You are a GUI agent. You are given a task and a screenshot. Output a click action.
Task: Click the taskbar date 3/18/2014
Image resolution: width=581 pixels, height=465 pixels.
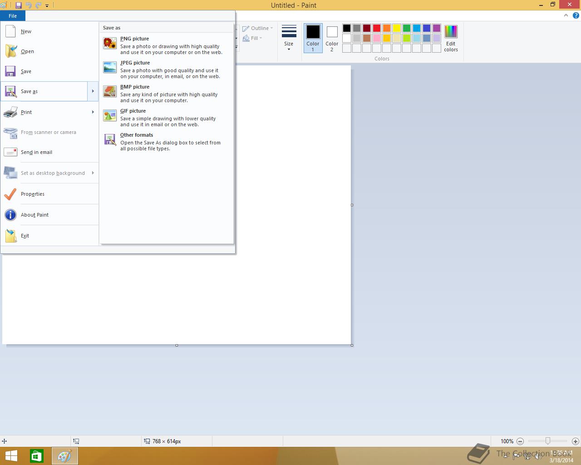pos(561,460)
